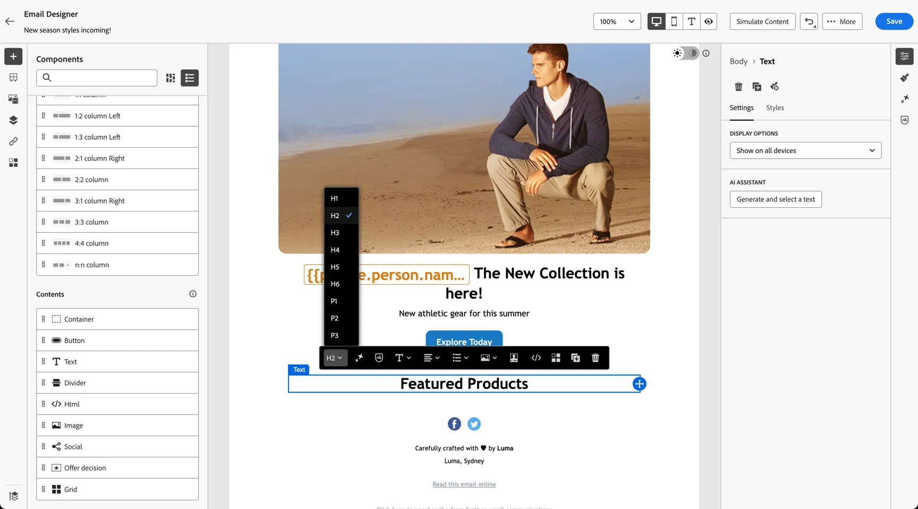Choose H1 from heading menu
The height and width of the screenshot is (509, 918).
click(342, 198)
